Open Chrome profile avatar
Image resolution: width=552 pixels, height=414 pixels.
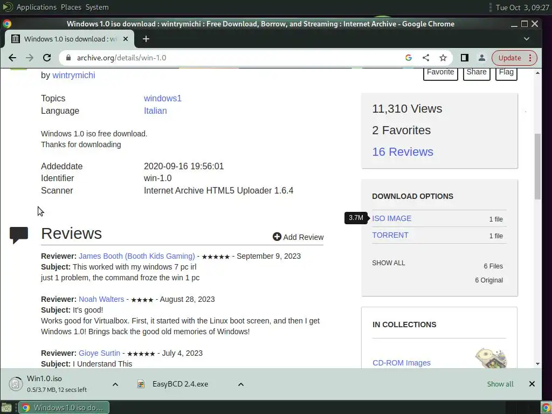click(481, 58)
